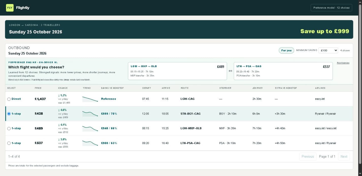Select the Direct flight radio button
This screenshot has height=176, width=362.
[x=9, y=99]
